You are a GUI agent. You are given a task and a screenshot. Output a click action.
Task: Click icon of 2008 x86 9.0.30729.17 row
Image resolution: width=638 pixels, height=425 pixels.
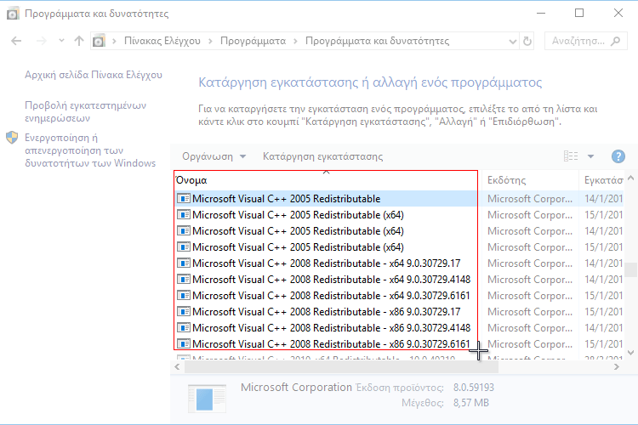pyautogui.click(x=184, y=312)
